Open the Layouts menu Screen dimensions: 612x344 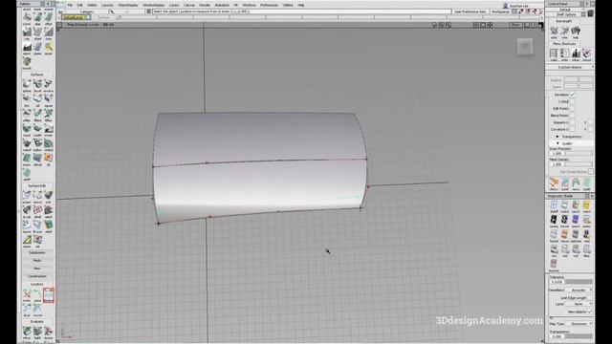click(107, 5)
